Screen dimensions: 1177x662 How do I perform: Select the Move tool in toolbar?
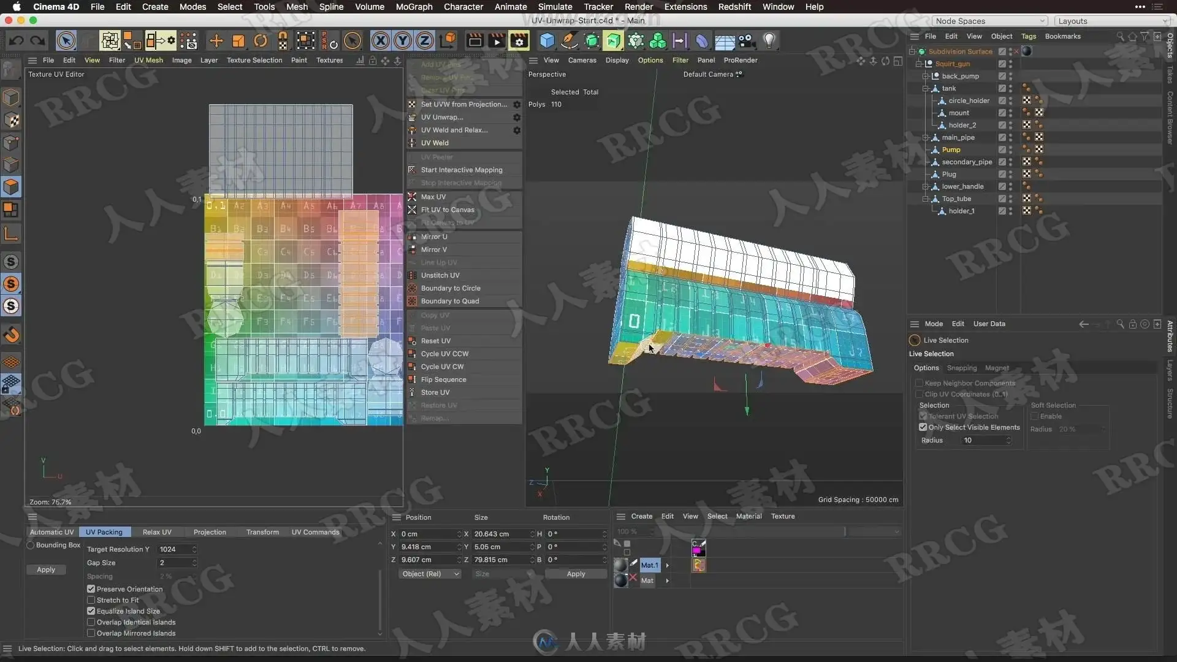pos(216,41)
